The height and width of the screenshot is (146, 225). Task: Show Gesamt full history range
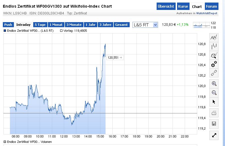[x=121, y=25]
